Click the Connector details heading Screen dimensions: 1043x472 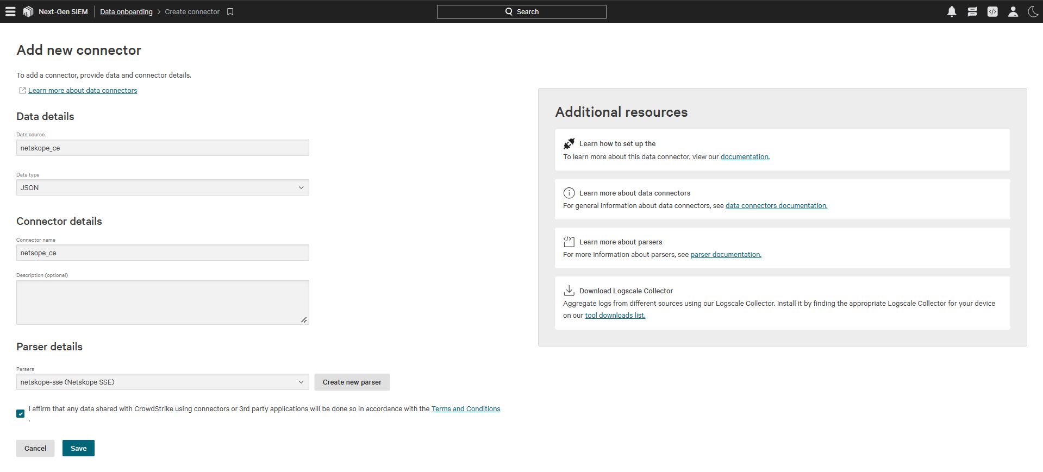pos(59,221)
